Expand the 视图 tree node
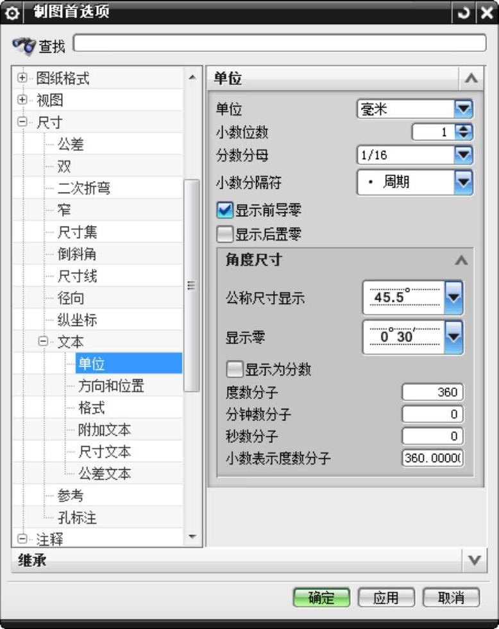 (22, 99)
